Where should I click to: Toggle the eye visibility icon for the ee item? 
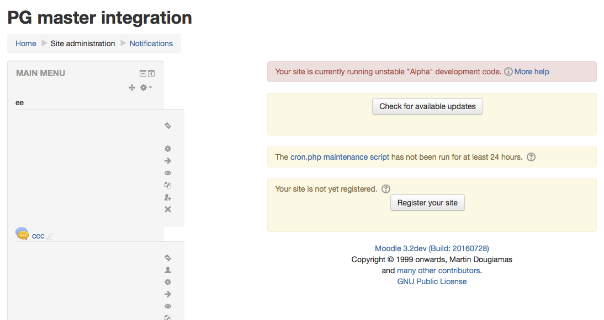[168, 173]
